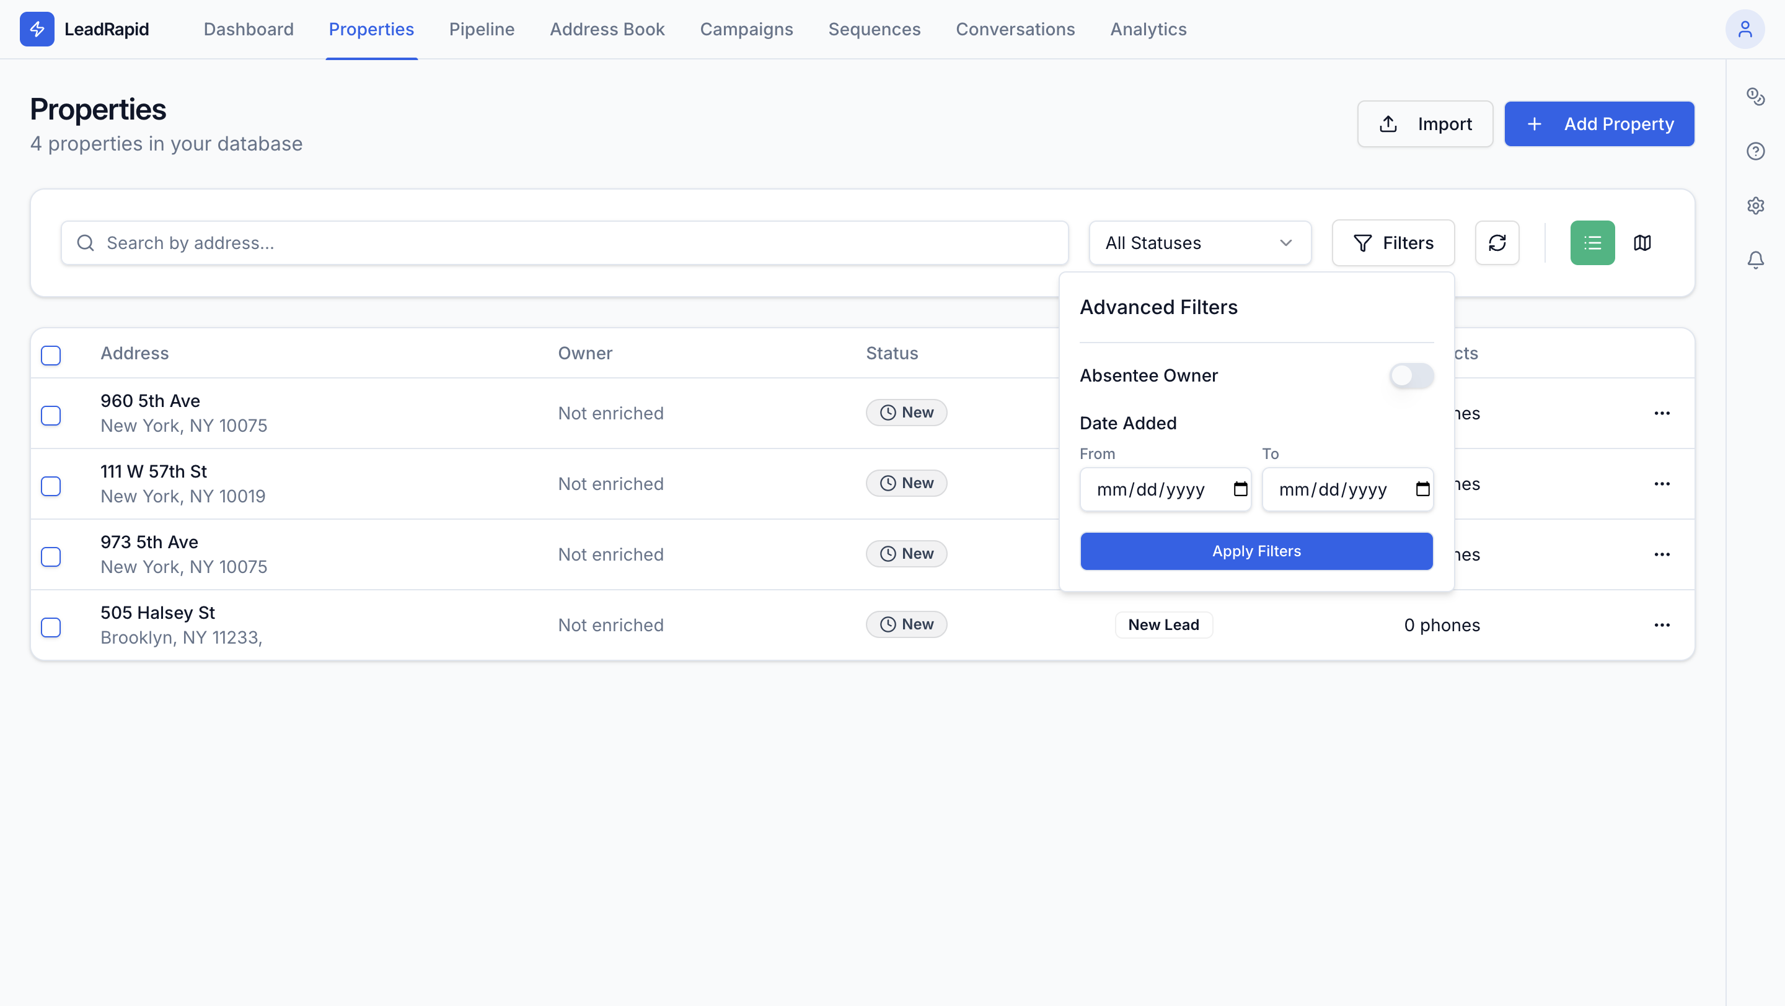Open the Campaigns tab
The image size is (1785, 1006).
click(746, 29)
